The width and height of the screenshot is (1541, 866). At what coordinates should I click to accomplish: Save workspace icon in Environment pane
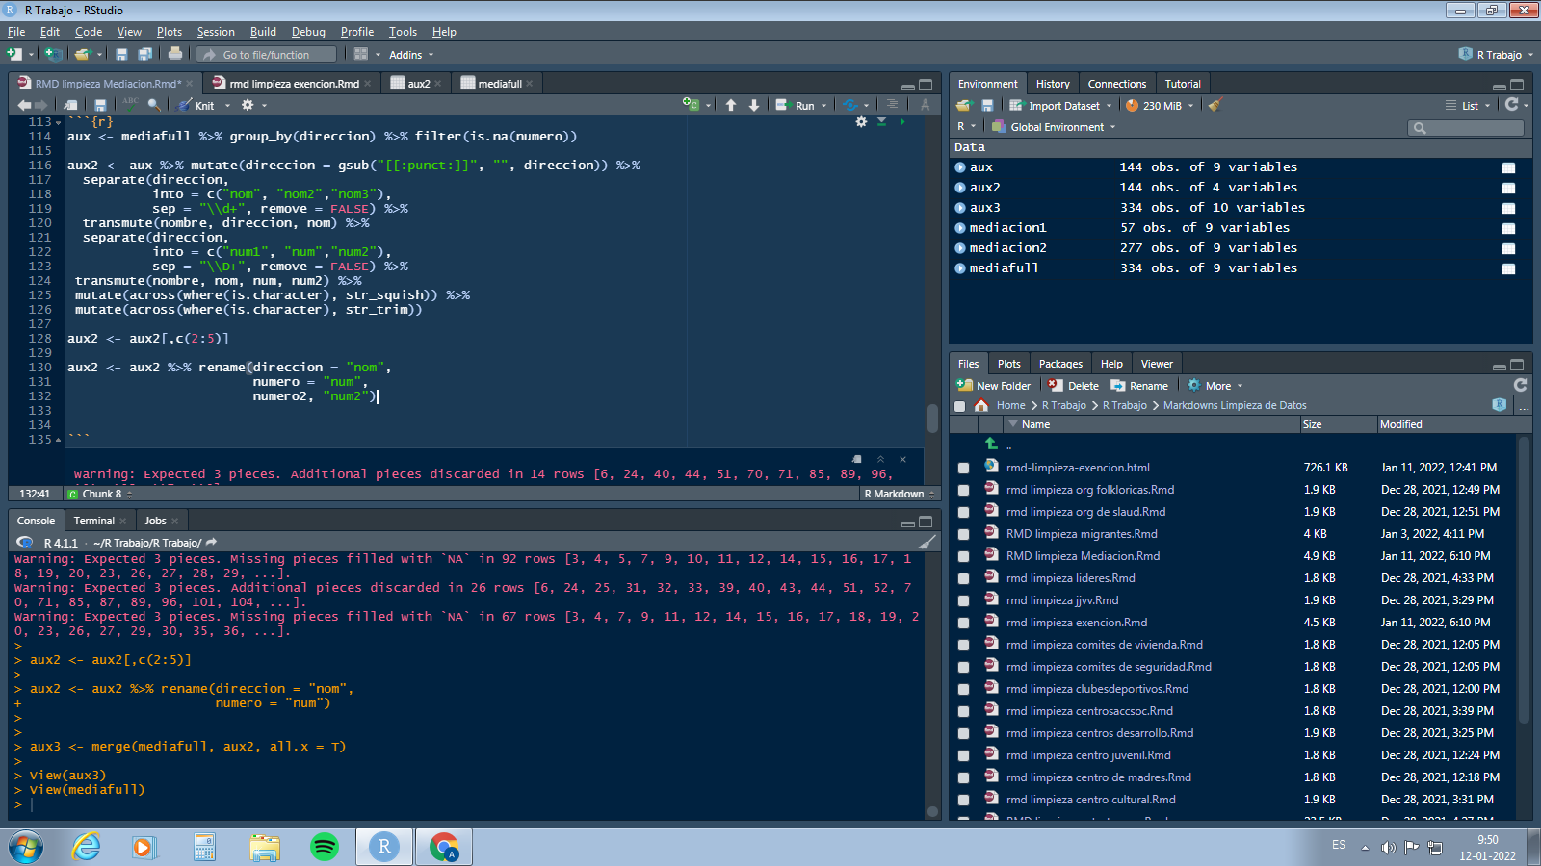tap(987, 105)
